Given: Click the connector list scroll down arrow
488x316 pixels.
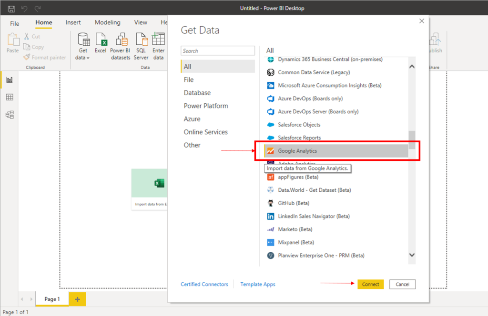Looking at the screenshot, I should [412, 255].
